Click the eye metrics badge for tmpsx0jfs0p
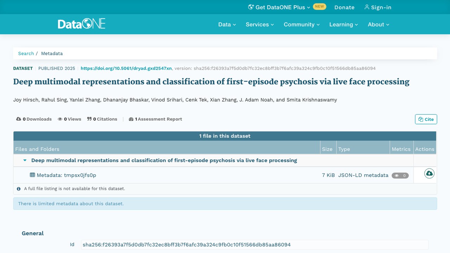The image size is (450, 253). tap(400, 175)
